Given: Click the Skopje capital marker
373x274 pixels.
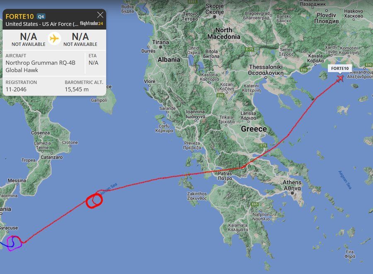Looking at the screenshot, I should coord(215,17).
